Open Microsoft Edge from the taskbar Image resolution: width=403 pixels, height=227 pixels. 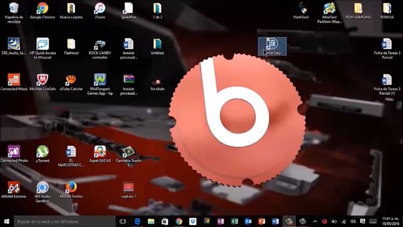point(137,221)
